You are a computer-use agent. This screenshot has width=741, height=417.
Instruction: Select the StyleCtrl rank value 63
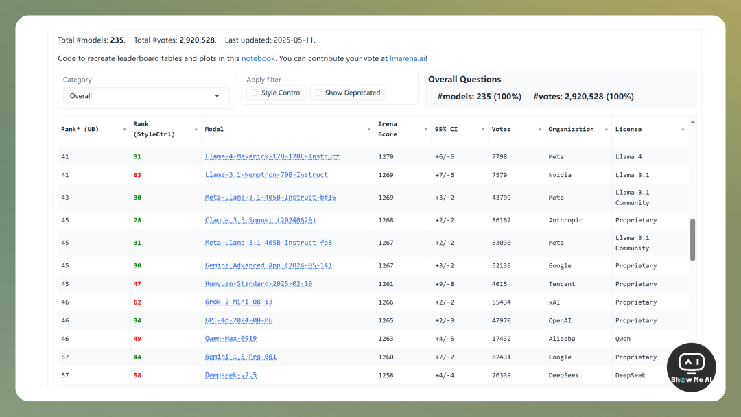pyautogui.click(x=137, y=175)
